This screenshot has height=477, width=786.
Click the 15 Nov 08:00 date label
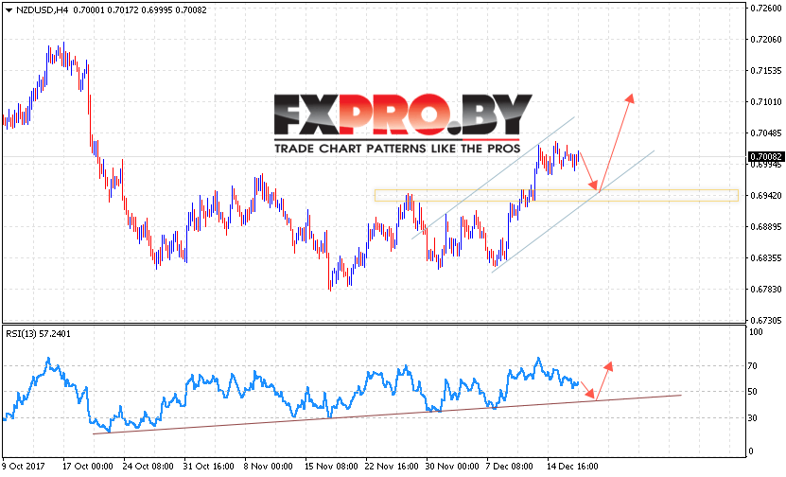coord(331,467)
